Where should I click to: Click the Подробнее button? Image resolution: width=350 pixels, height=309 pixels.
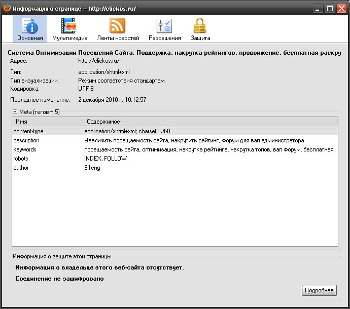tap(319, 290)
